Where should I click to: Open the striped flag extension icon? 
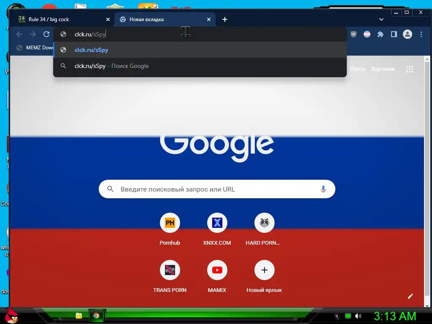[367, 34]
